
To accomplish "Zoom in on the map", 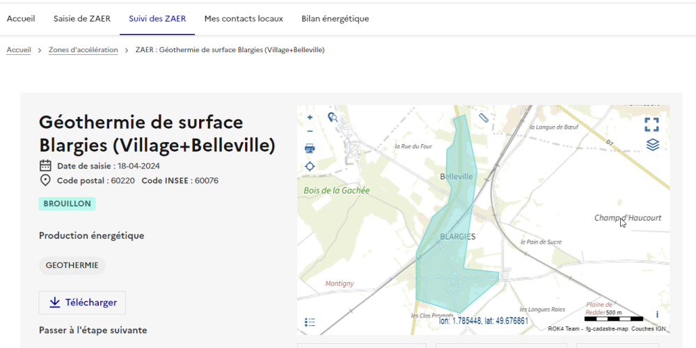I will pos(310,118).
